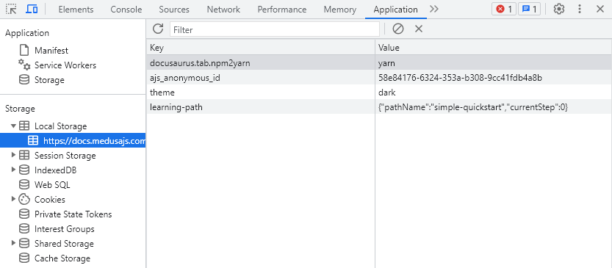Screen dimensions: 612x268
Task: Select the theme row in the table
Action: pyautogui.click(x=378, y=93)
